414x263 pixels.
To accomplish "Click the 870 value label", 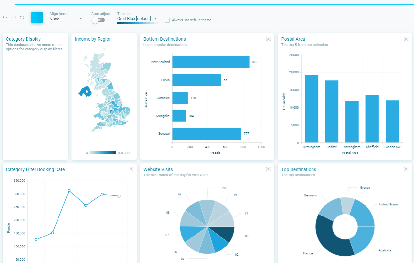I will coord(255,62).
